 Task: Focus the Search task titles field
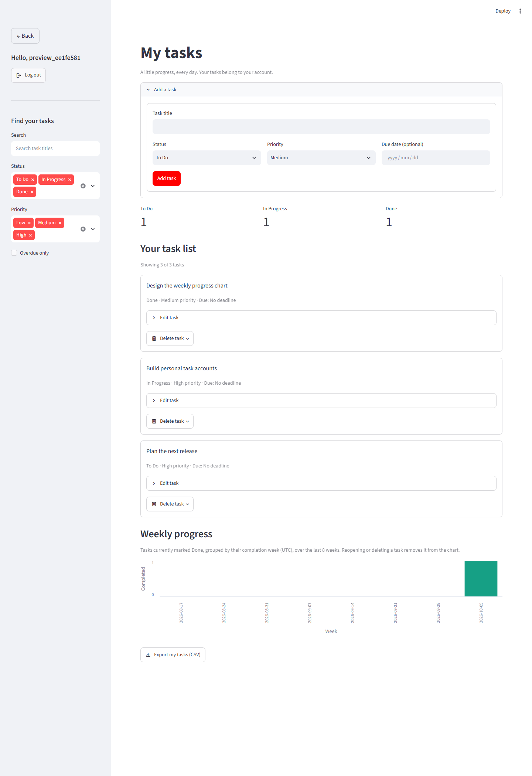(55, 149)
